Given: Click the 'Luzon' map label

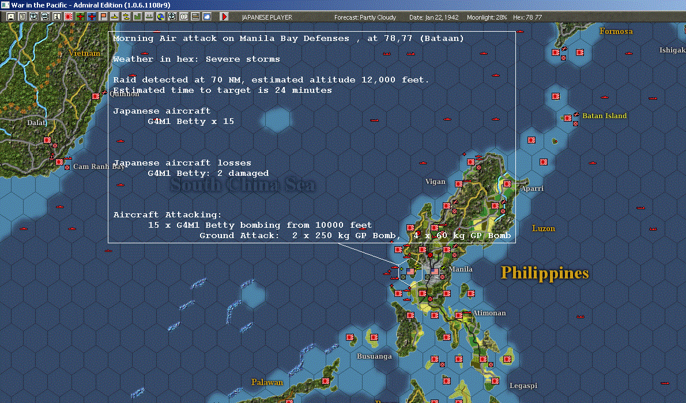Looking at the screenshot, I should point(544,228).
